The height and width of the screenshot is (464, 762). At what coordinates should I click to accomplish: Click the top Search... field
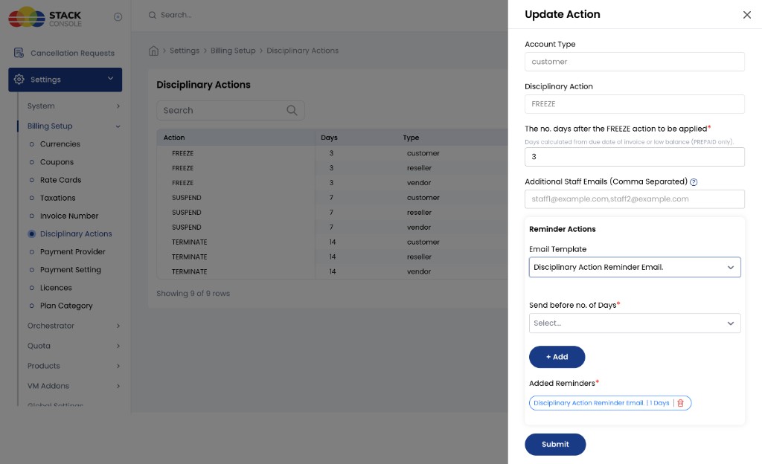click(x=176, y=15)
